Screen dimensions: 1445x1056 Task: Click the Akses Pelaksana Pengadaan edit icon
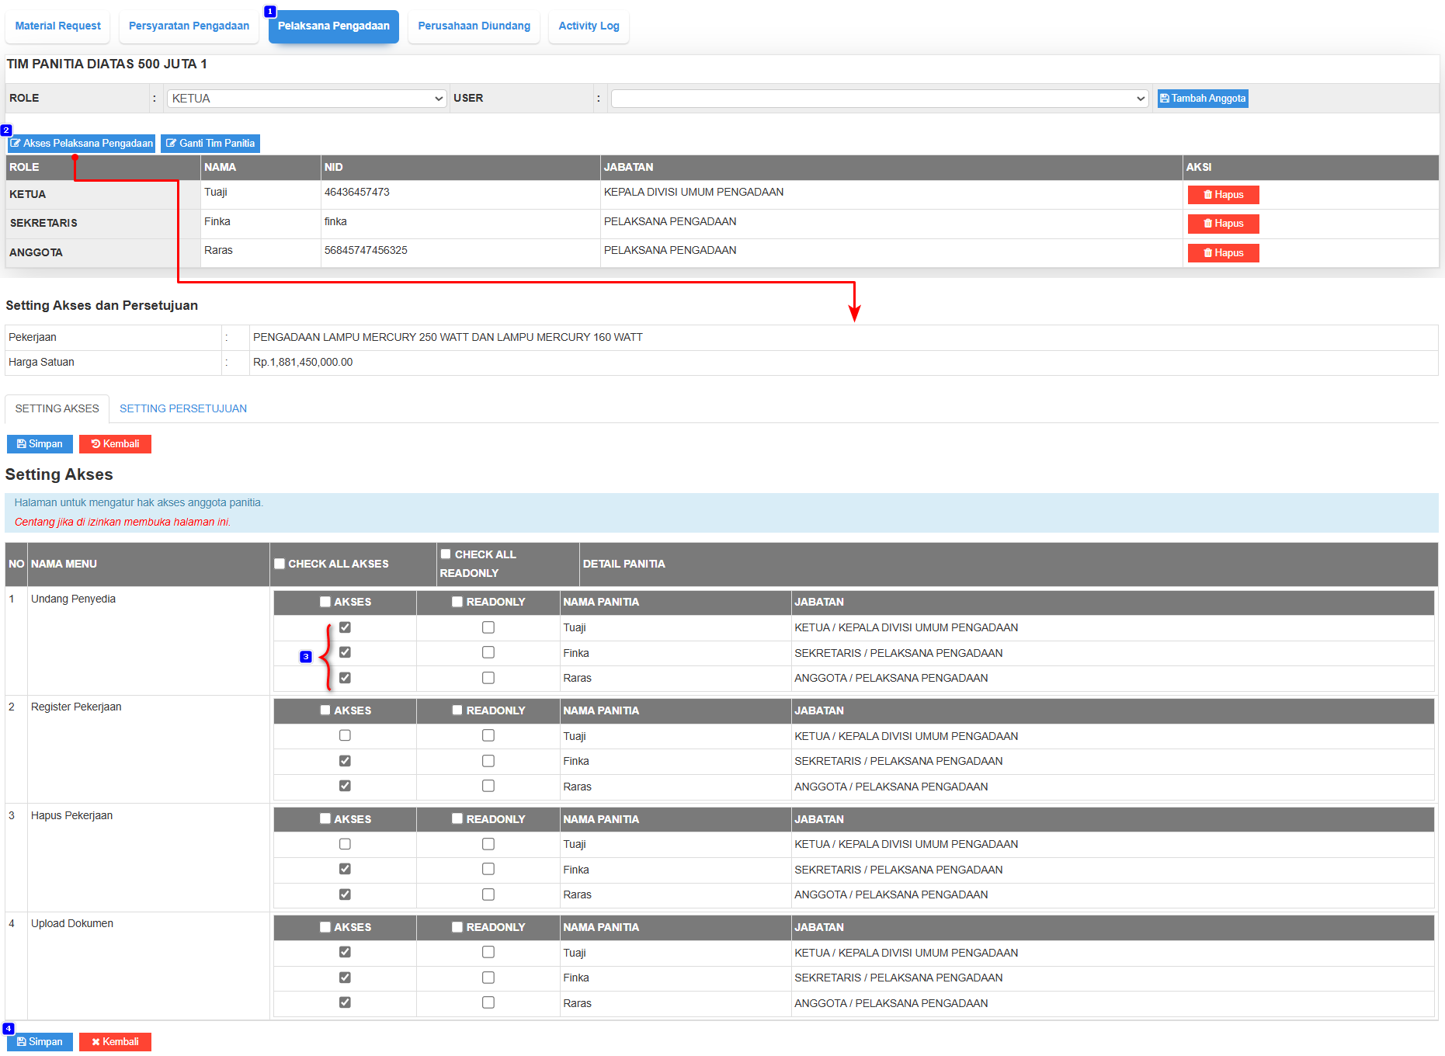[x=82, y=144]
